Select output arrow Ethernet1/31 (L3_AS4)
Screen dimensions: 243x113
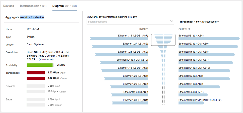209,39
